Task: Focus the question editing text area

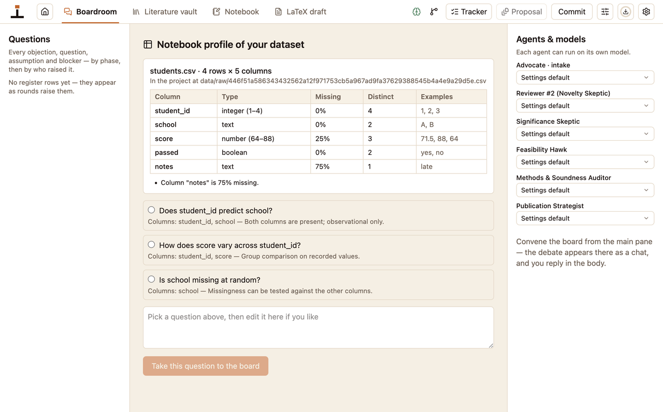Action: coord(319,328)
